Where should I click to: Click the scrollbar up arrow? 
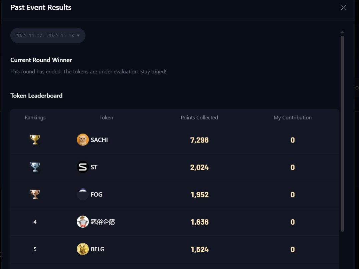pos(342,32)
